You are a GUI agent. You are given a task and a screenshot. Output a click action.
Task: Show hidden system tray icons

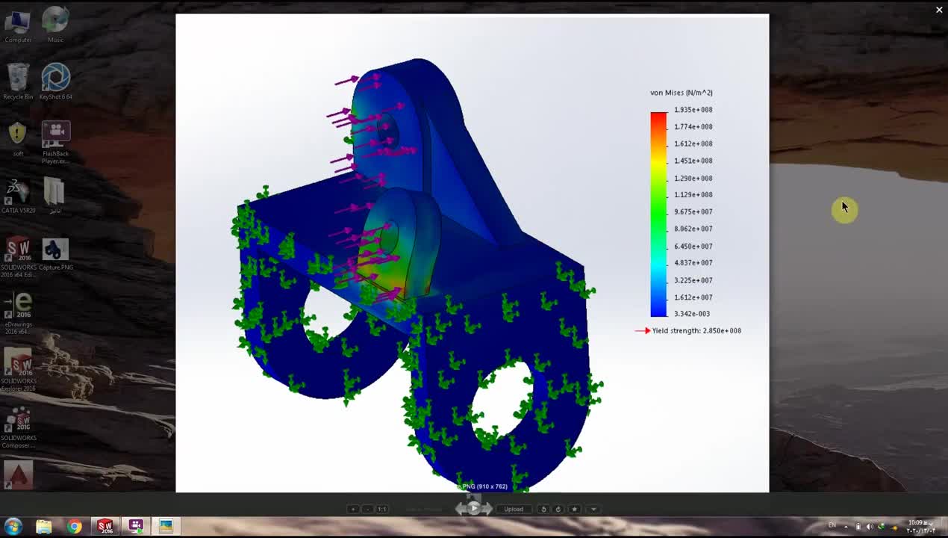846,527
